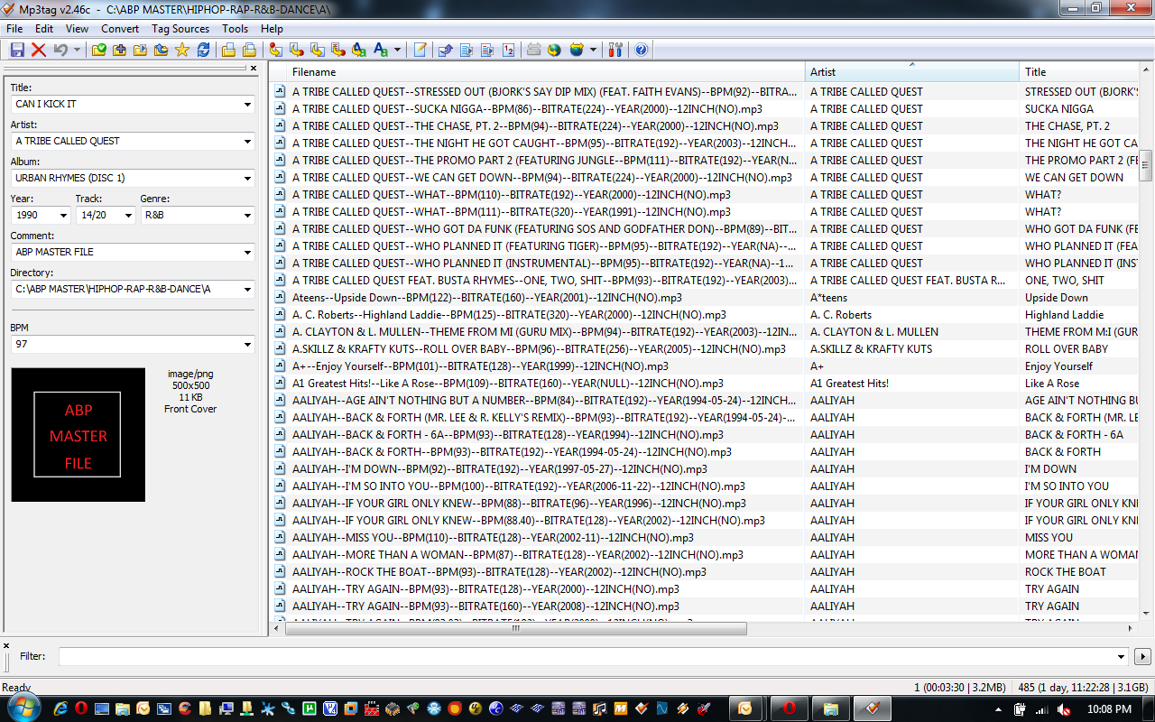Close the tag panel with its X
Screen dimensions: 1155x722
coord(254,68)
